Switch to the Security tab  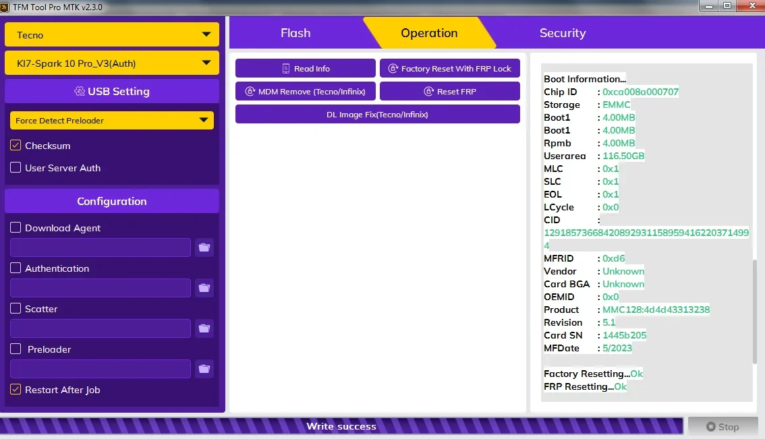click(563, 32)
